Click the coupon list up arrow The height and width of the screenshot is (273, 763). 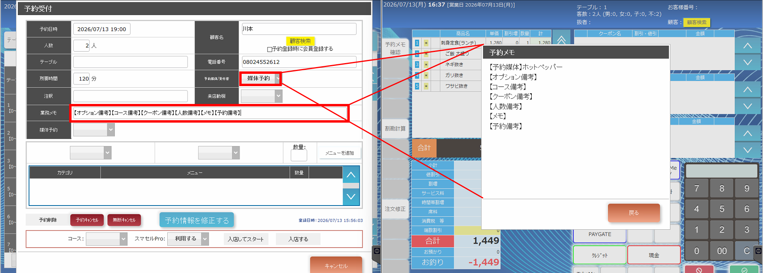tap(748, 46)
